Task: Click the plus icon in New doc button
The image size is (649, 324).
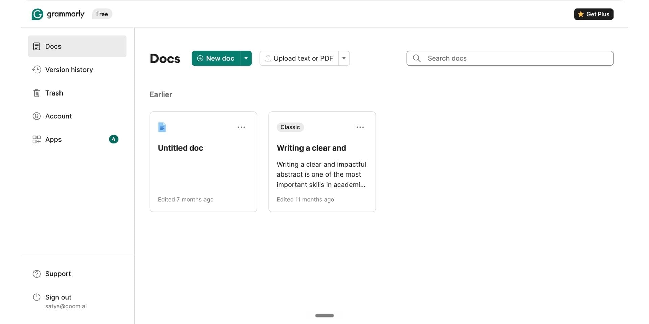Action: 200,58
